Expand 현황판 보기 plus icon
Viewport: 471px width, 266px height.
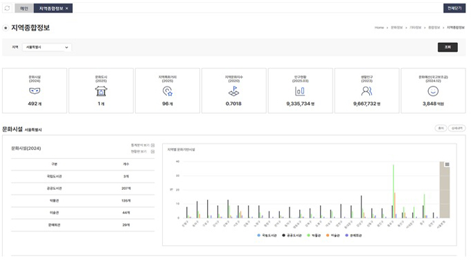[x=152, y=152]
